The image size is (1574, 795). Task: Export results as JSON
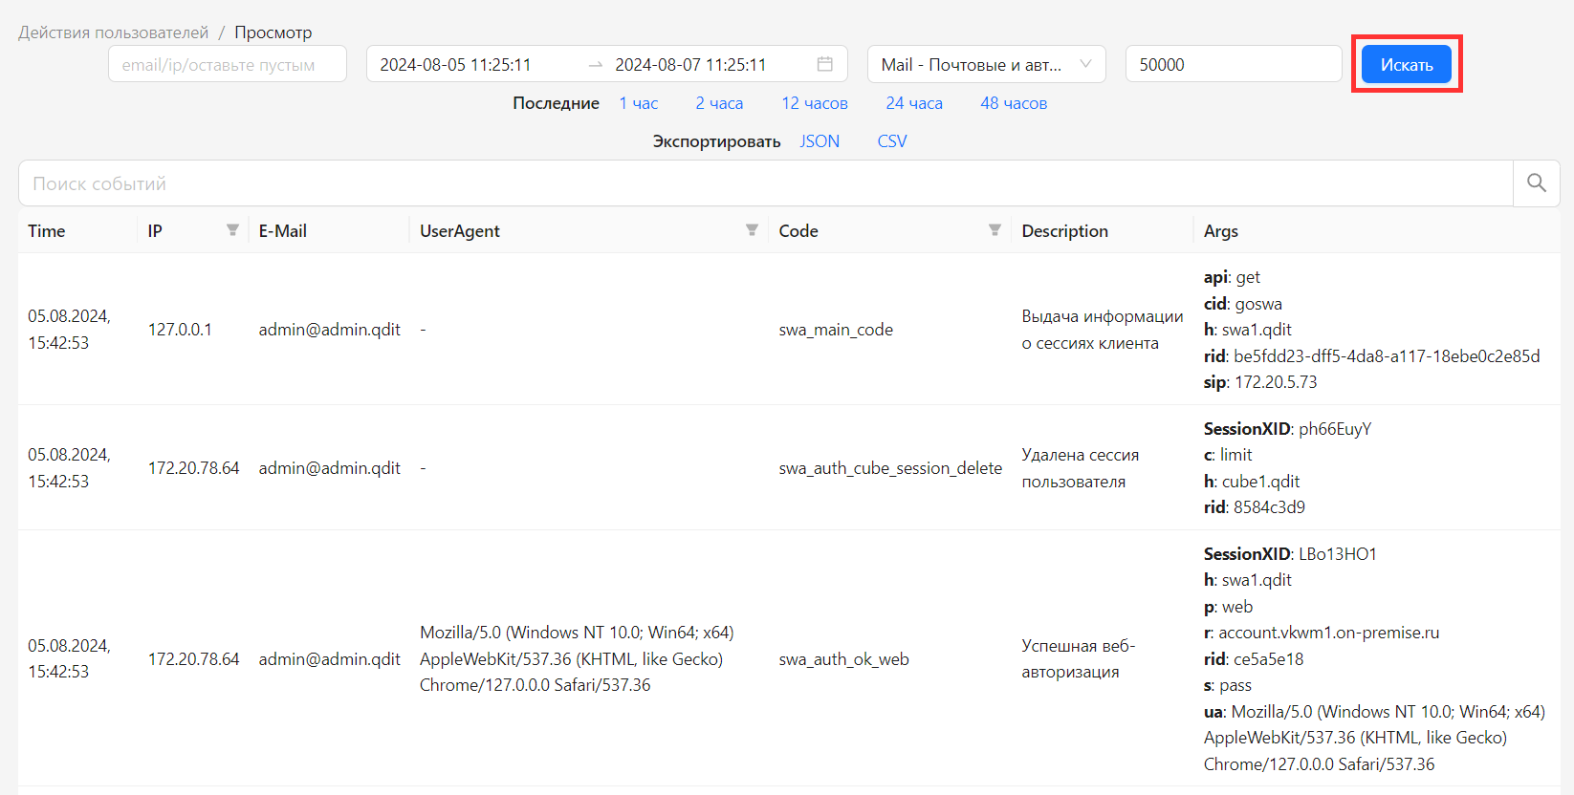coord(820,141)
